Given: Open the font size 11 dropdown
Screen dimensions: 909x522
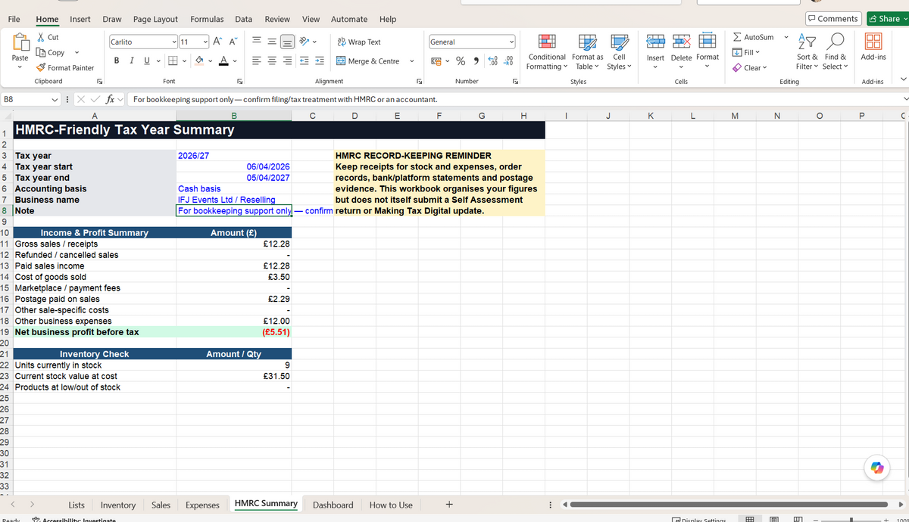Looking at the screenshot, I should click(x=205, y=42).
